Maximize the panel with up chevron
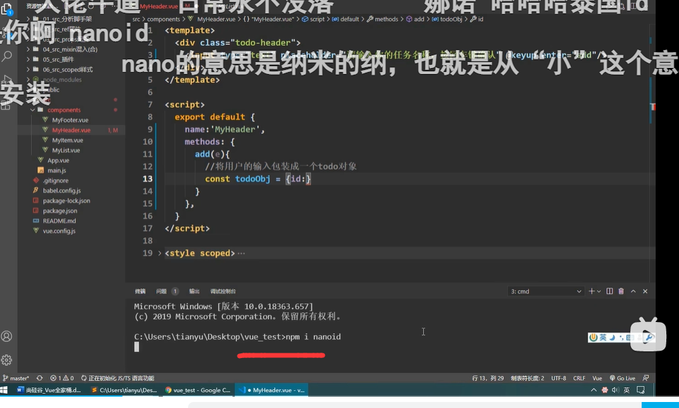The height and width of the screenshot is (408, 679). click(x=633, y=291)
